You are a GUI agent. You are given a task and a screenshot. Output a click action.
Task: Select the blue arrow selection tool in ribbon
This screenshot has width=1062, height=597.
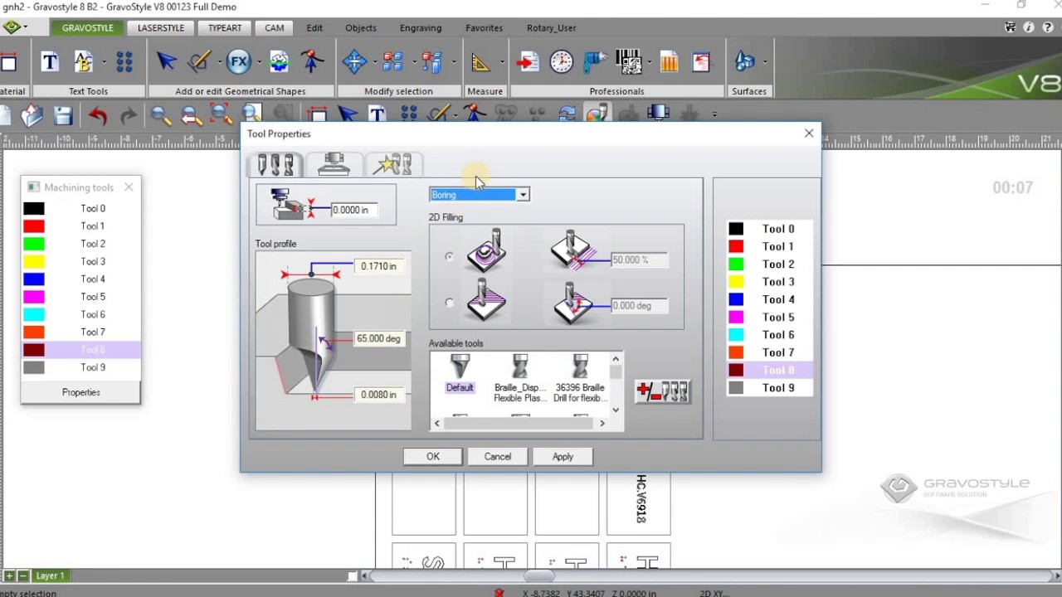coord(166,61)
